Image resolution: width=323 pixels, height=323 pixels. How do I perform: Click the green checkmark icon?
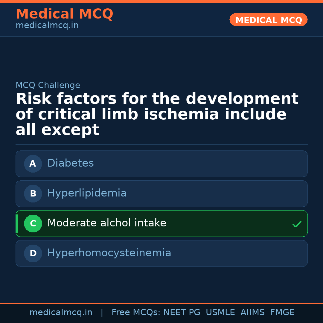(x=297, y=224)
